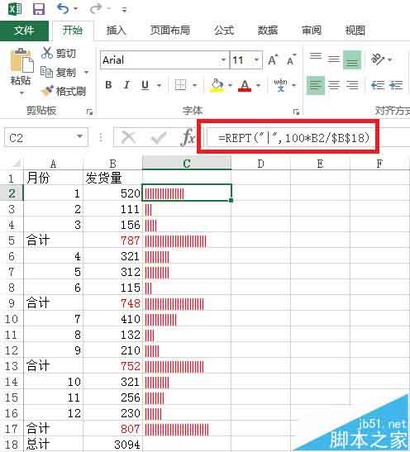410x452 pixels.
Task: Click the Undo arrow icon
Action: click(x=63, y=8)
